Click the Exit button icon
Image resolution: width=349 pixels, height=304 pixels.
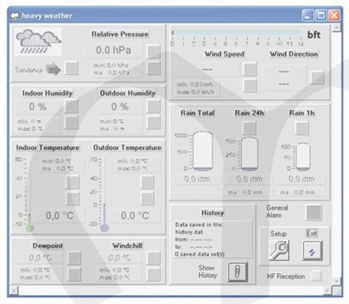312,251
